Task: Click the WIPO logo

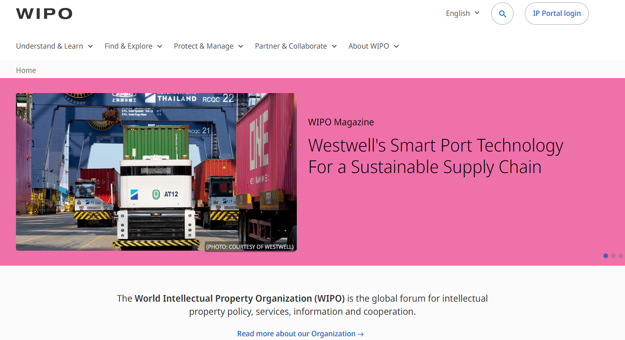Action: point(44,14)
